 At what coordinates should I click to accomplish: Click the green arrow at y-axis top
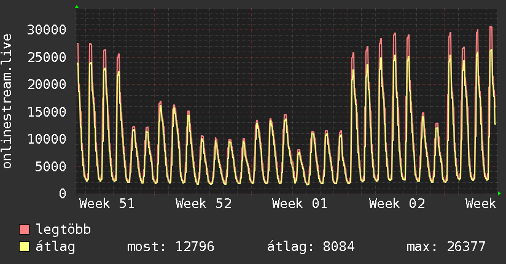click(x=77, y=7)
